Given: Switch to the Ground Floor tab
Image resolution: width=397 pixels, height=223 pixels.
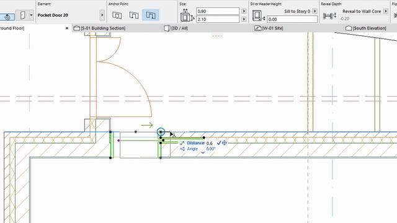Looking at the screenshot, I should [x=12, y=28].
